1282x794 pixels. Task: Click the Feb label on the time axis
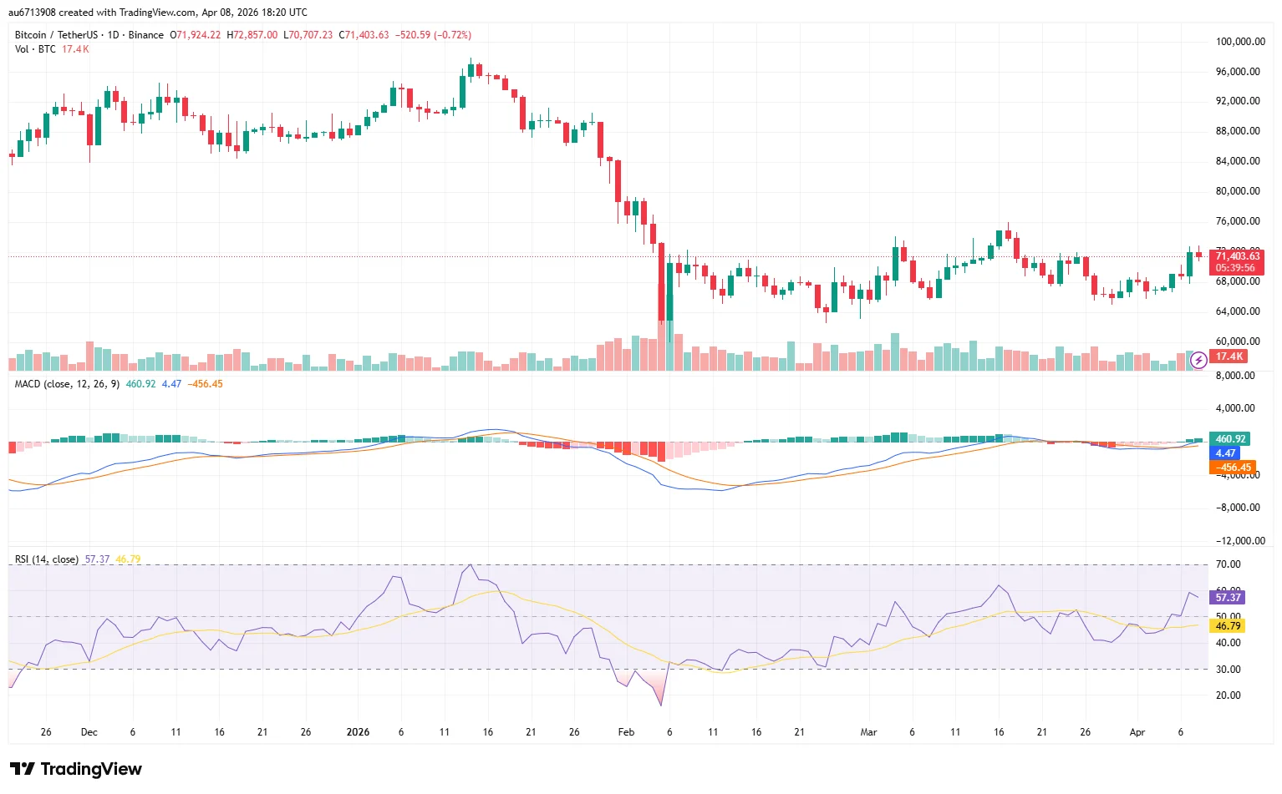click(x=626, y=732)
